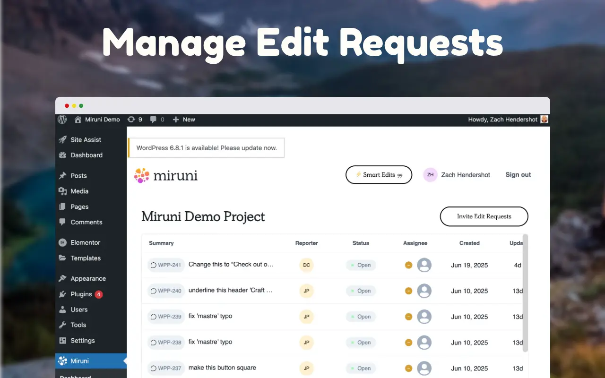Click 'make this button square' summary
The image size is (605, 378).
[222, 368]
